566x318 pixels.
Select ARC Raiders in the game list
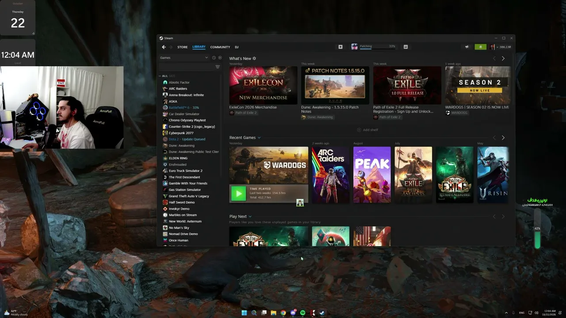pyautogui.click(x=178, y=89)
